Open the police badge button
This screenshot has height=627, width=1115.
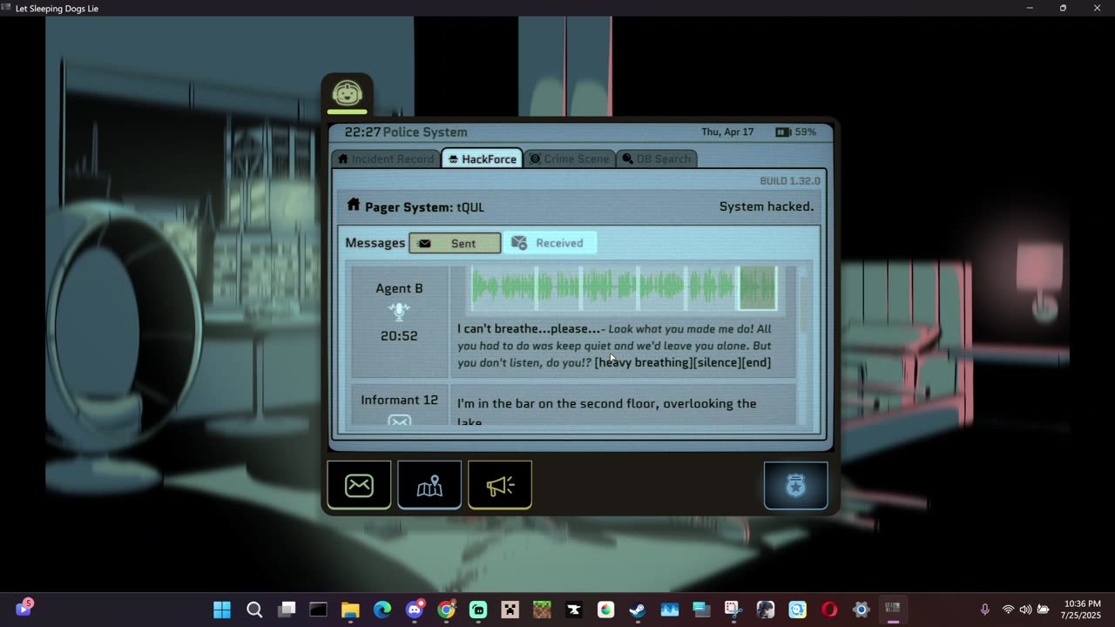[796, 485]
